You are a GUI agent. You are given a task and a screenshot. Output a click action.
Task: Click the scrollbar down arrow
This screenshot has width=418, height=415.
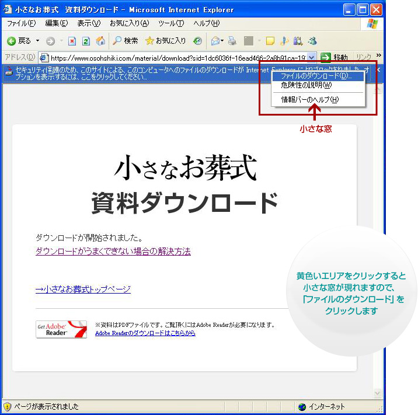(377, 393)
